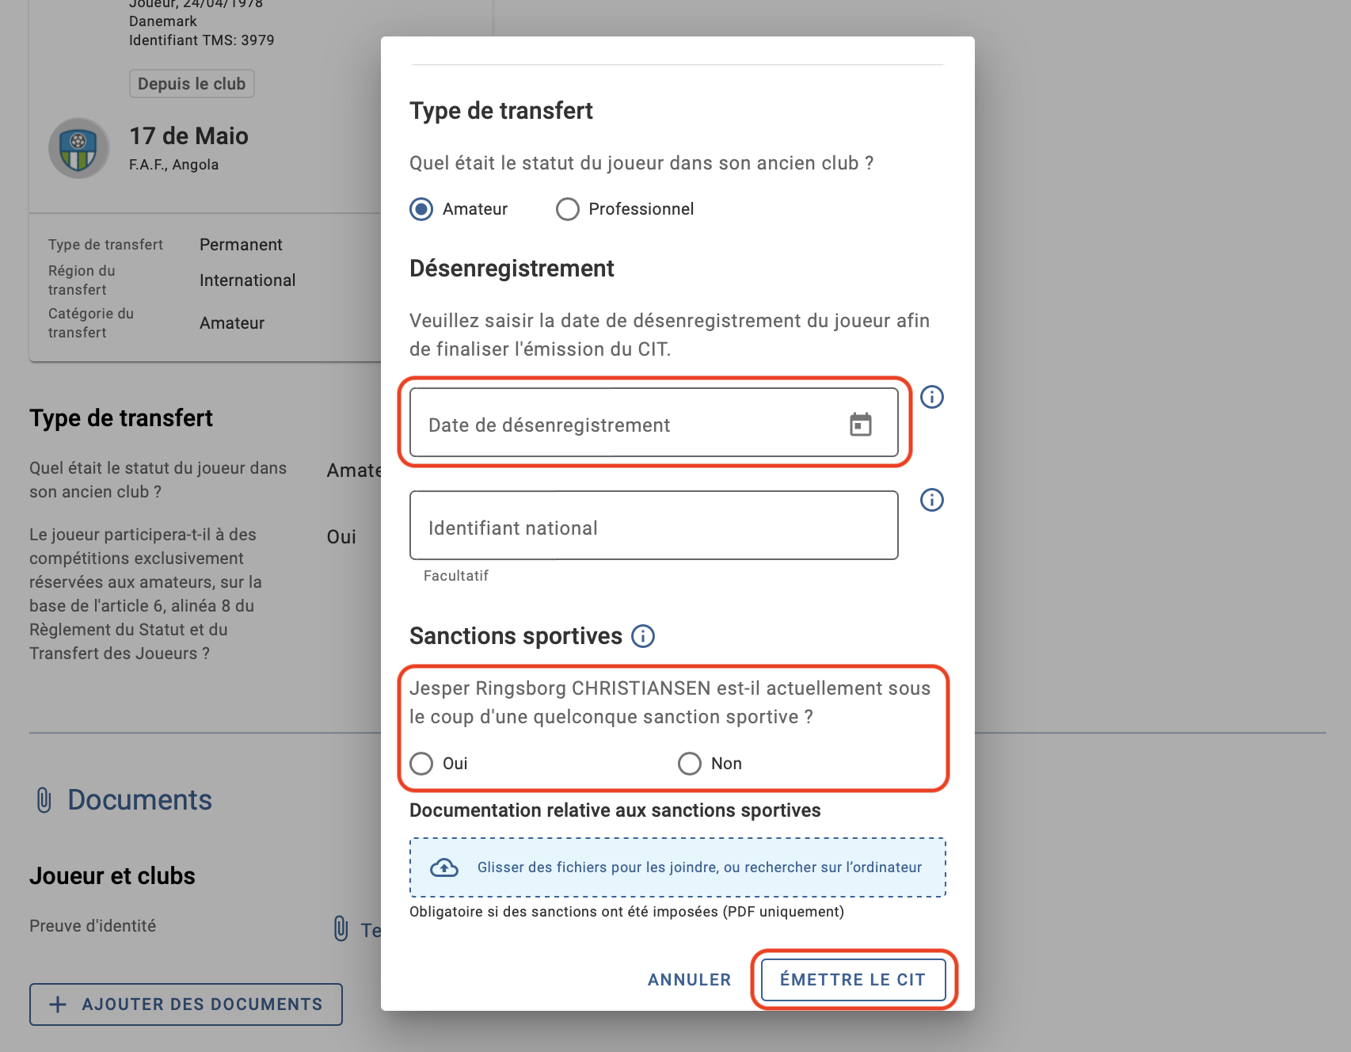Click plus icon in AJOUTER DES DOCUMENTS
Viewport: 1351px width, 1052px height.
coord(58,1004)
